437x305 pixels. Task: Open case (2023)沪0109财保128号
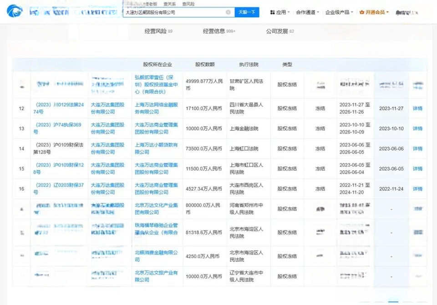coord(59,168)
